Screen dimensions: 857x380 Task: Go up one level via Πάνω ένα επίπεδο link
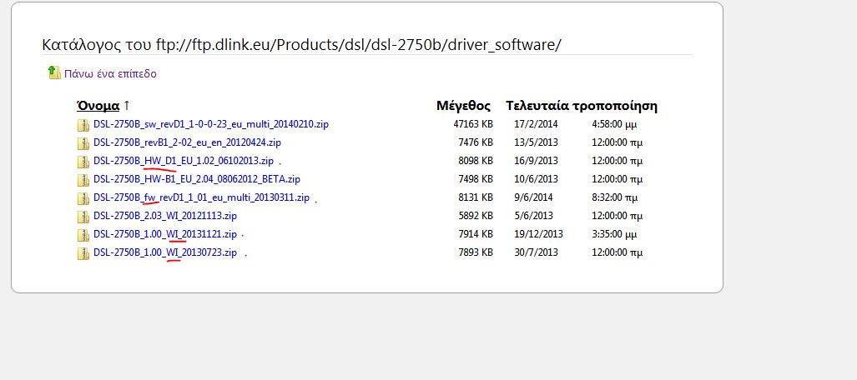click(110, 73)
